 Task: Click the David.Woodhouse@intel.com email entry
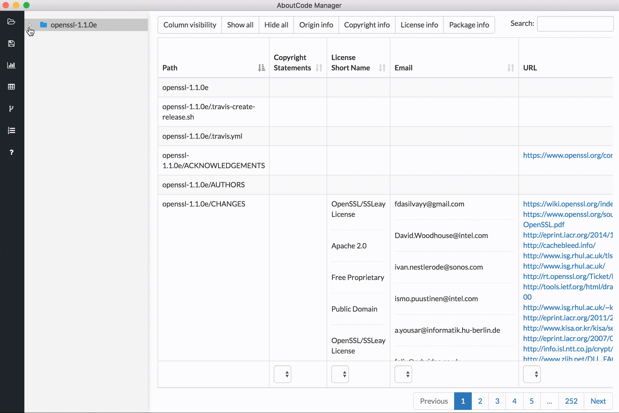point(441,235)
